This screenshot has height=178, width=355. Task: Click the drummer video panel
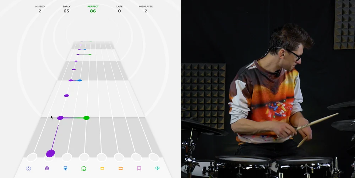tap(268, 89)
